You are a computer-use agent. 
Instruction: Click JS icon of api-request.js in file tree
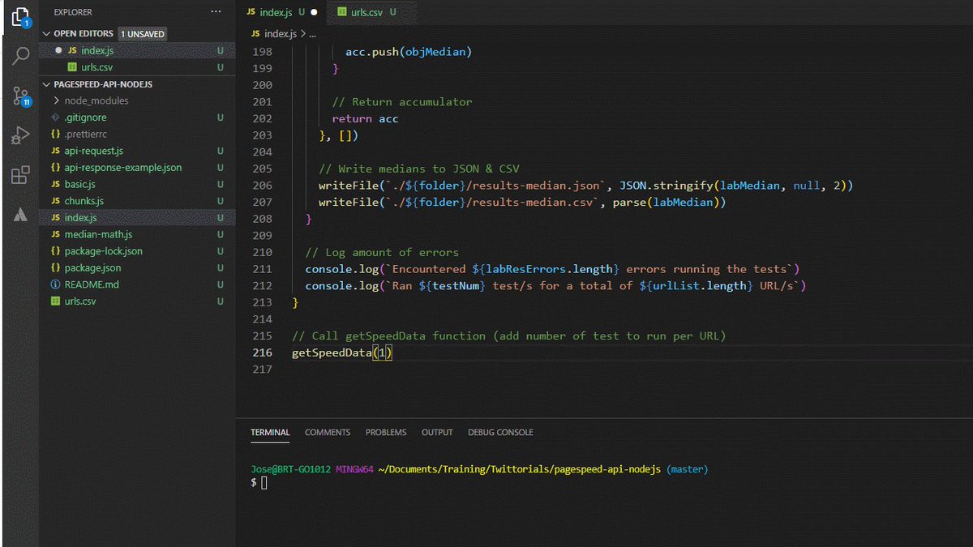pyautogui.click(x=55, y=151)
